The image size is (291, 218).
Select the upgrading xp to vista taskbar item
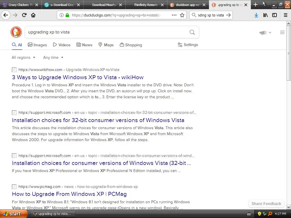coord(53,214)
